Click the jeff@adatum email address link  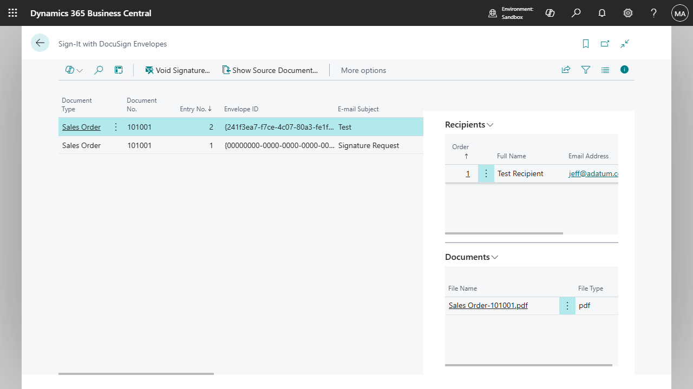click(x=593, y=174)
